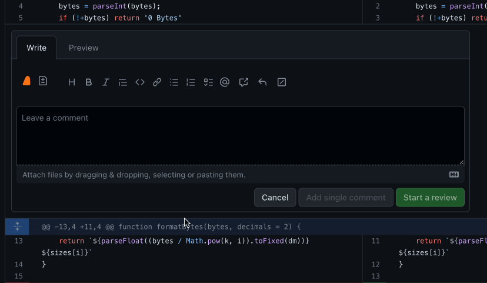
Task: Add a hyperlink
Action: pos(157,82)
